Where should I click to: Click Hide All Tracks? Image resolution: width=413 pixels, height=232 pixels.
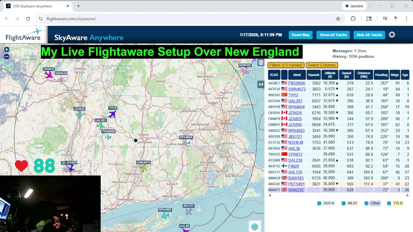click(369, 35)
